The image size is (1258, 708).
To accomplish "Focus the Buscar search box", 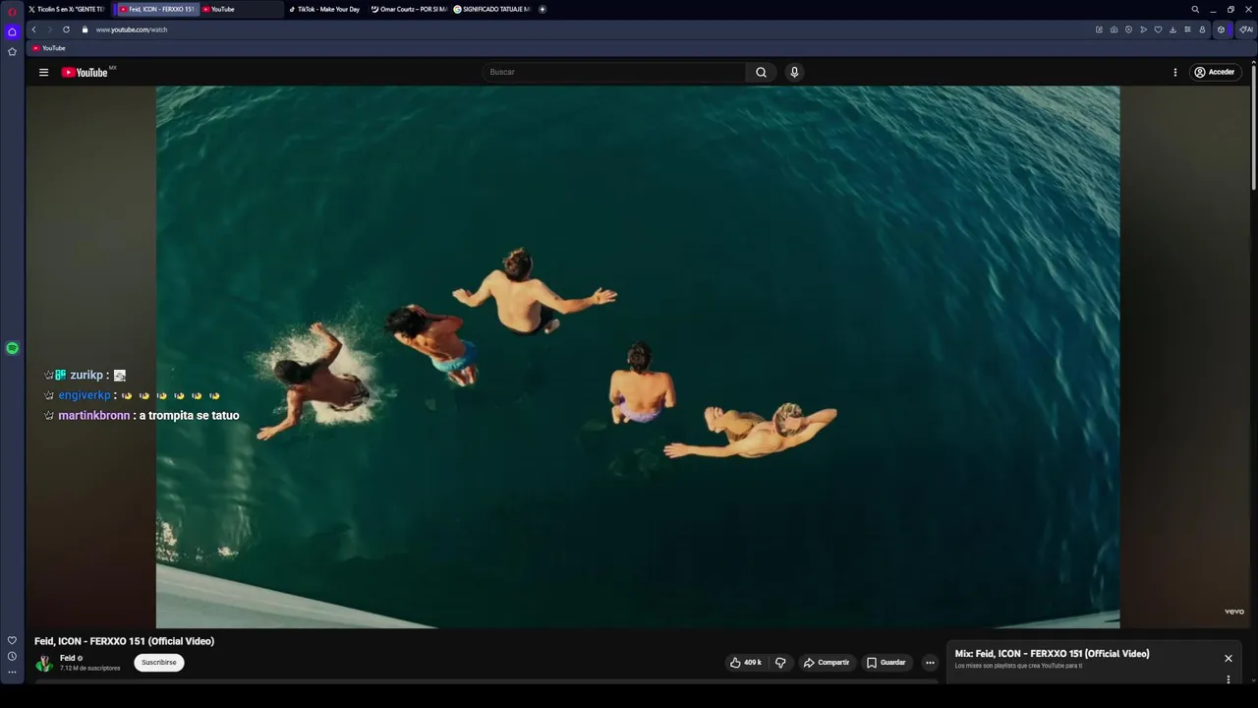I will (x=614, y=72).
